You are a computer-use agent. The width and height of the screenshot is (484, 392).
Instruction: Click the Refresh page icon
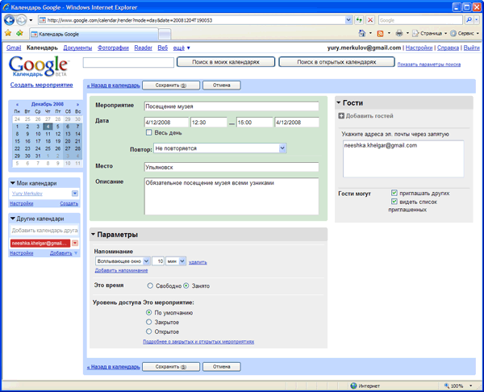[x=359, y=20]
